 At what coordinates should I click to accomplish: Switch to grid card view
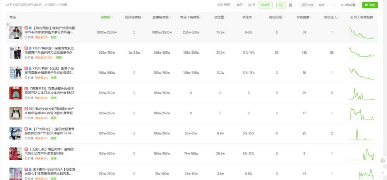291,5
